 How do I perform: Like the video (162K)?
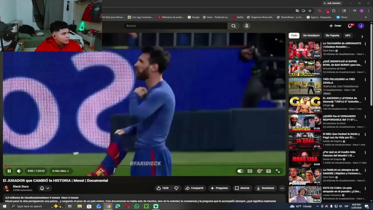163,188
